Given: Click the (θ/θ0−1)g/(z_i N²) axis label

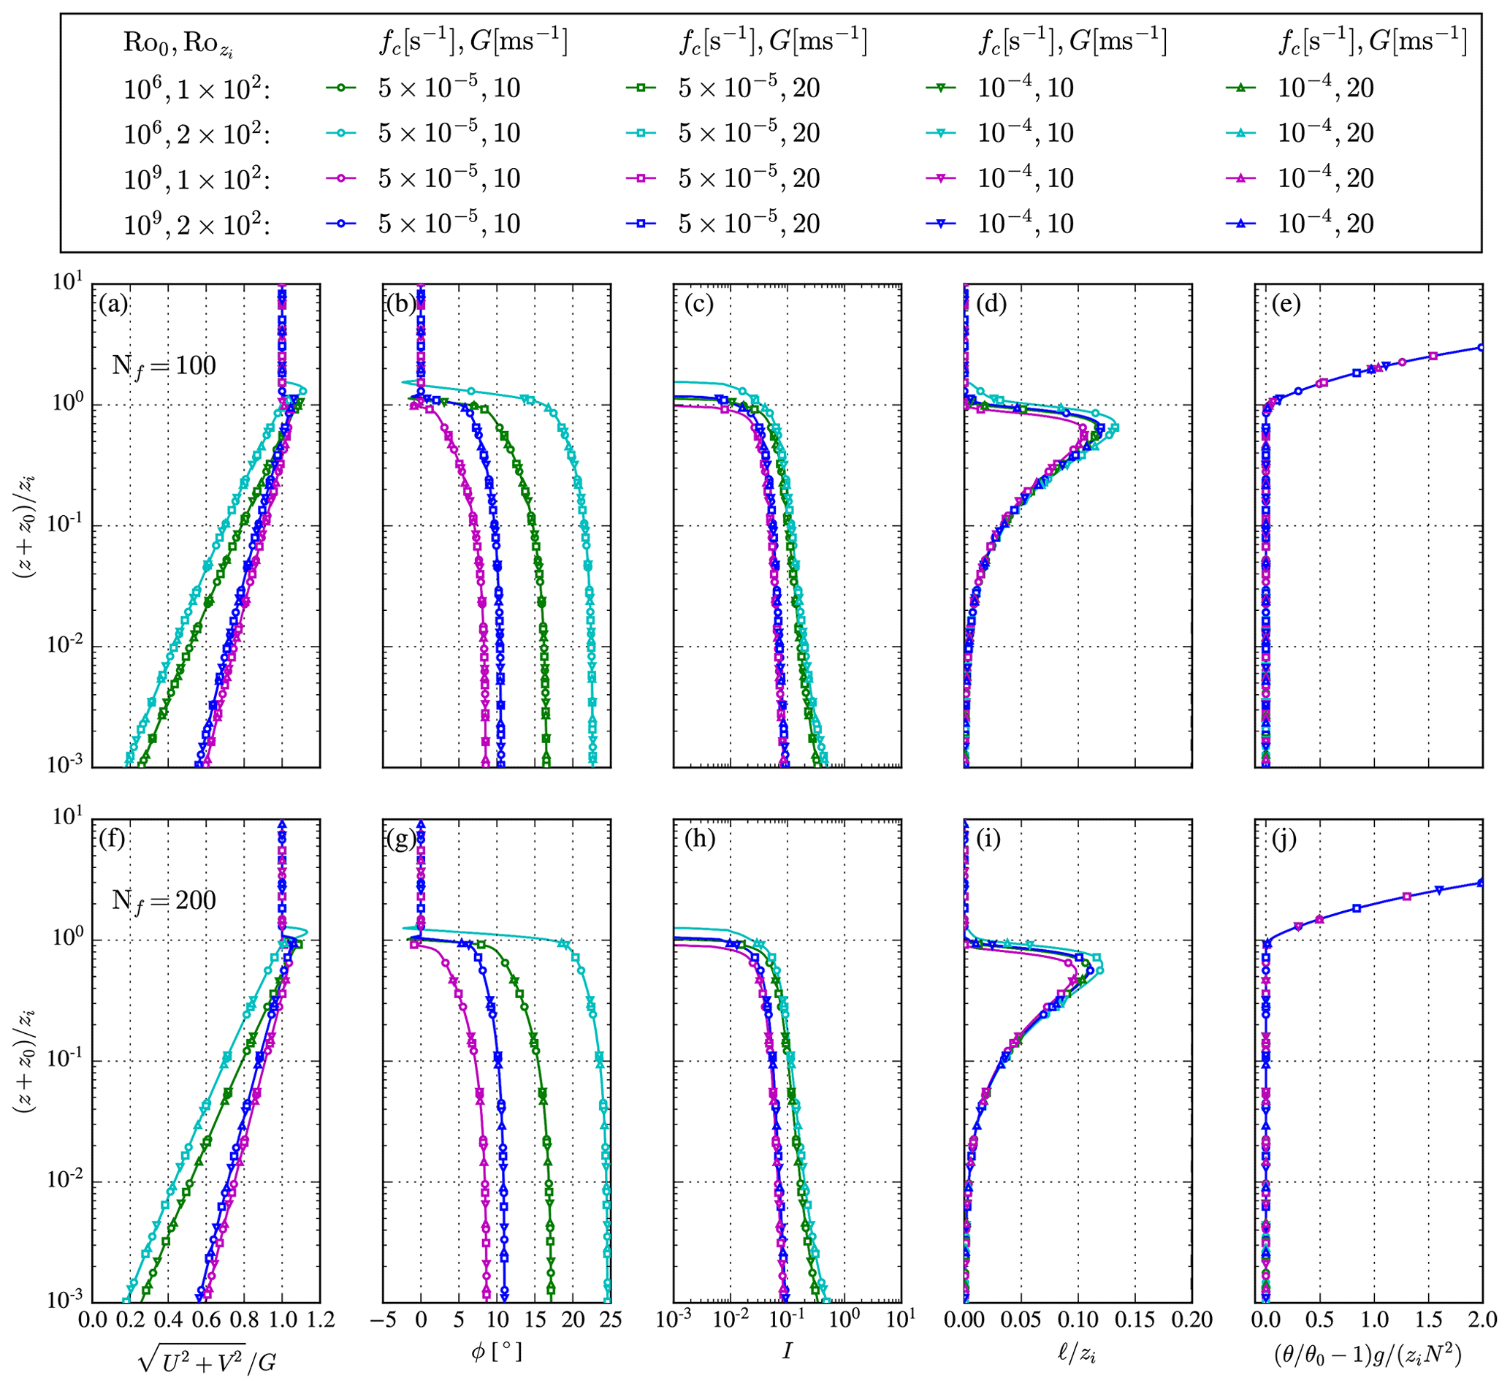Looking at the screenshot, I should pos(1368,1355).
